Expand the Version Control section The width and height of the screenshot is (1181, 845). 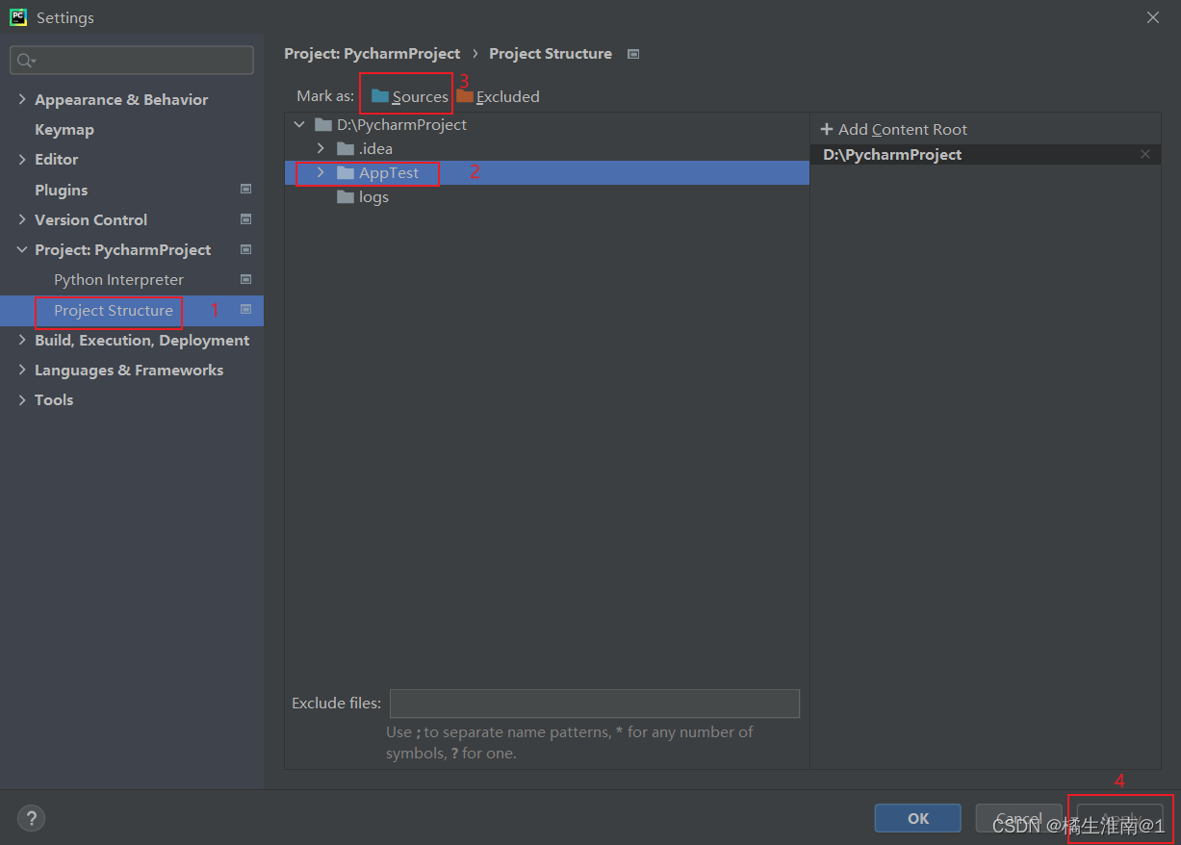(x=22, y=219)
